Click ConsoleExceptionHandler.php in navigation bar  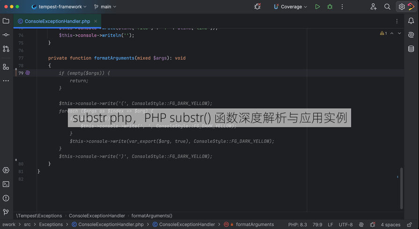click(x=108, y=224)
